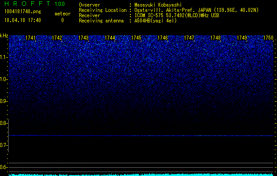277x176 pixels.
Task: Click the 1.0 kHz frequency label
Action: pos(3,80)
